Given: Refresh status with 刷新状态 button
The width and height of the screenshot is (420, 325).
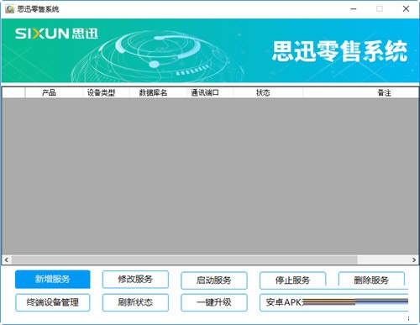Looking at the screenshot, I should [135, 302].
